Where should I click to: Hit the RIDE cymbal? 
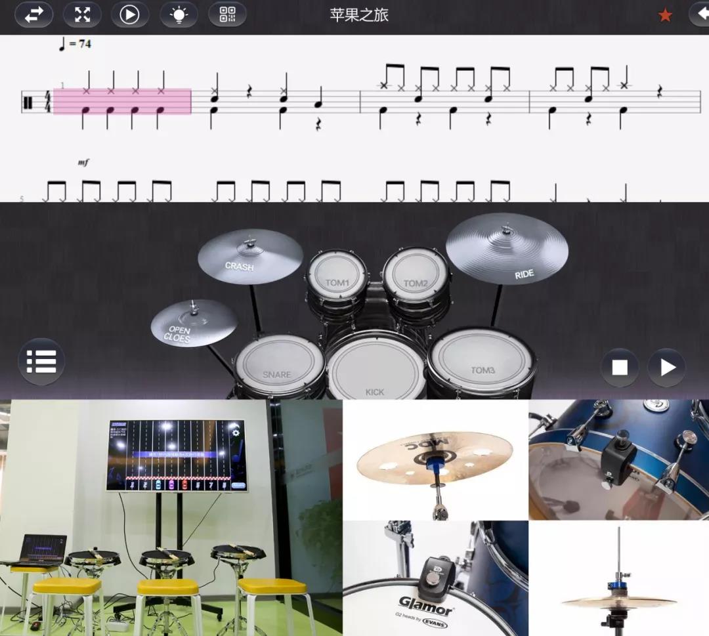pos(507,248)
